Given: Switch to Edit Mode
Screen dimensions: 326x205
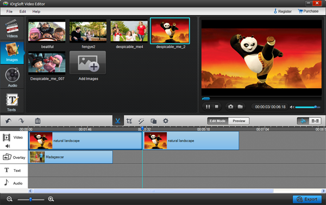Looking at the screenshot, I should point(218,121).
